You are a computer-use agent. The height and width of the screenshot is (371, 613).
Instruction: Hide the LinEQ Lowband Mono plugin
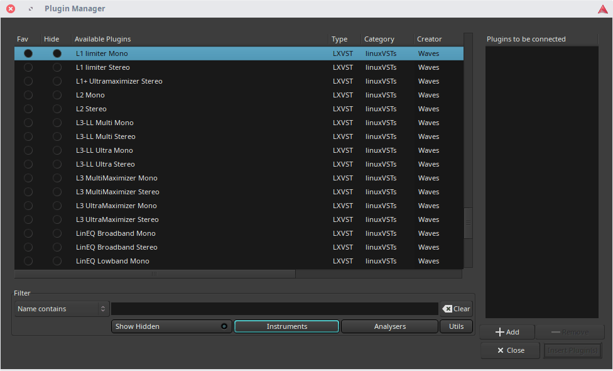[x=57, y=261]
